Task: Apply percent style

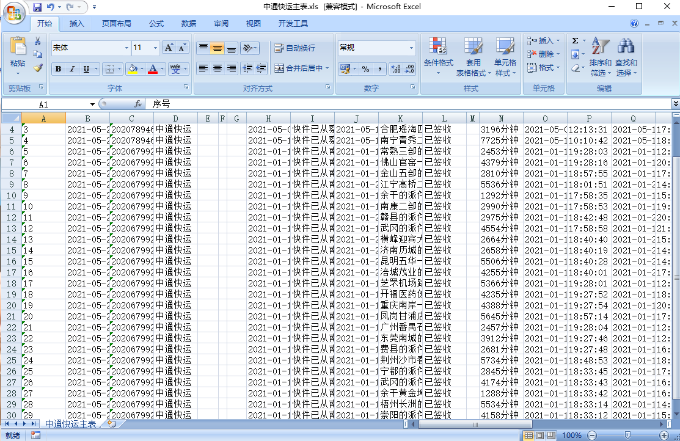Action: (x=365, y=68)
